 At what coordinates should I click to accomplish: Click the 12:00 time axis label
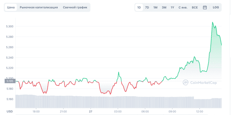200,111
